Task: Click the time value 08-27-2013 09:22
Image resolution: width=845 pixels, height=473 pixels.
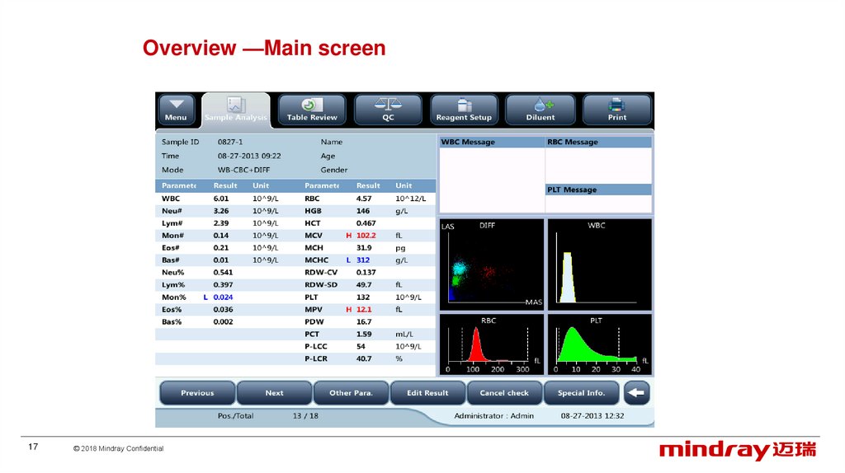Action: coord(249,156)
